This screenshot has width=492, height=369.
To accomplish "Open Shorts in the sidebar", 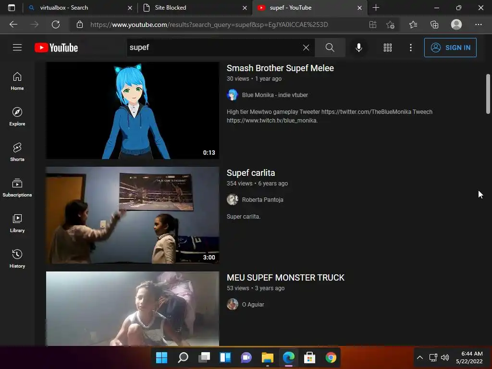I will click(17, 152).
